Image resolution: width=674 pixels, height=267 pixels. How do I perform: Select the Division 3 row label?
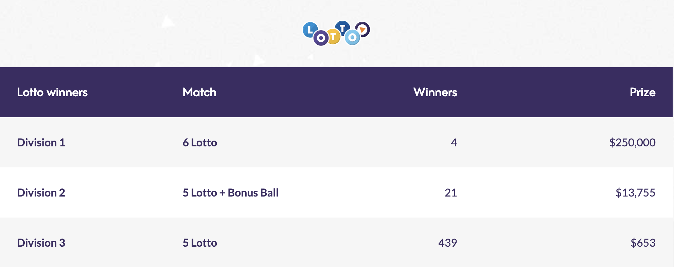point(41,243)
